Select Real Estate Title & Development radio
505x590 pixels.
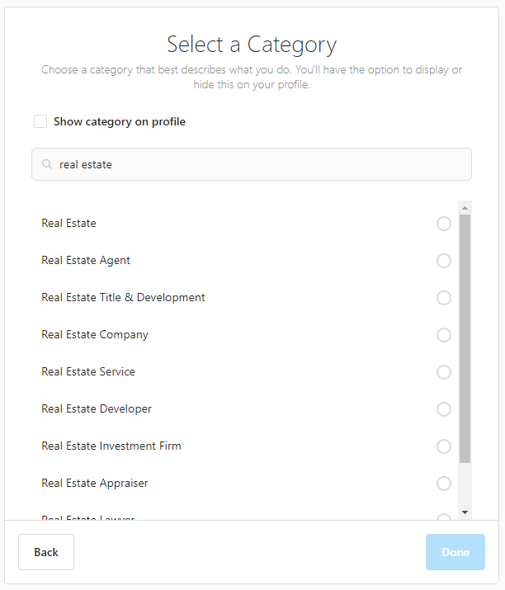click(x=444, y=298)
